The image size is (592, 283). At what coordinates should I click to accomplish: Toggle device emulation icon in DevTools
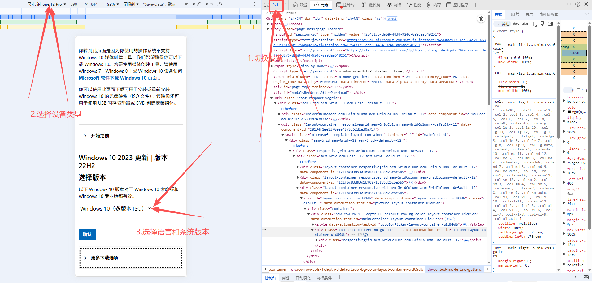[275, 5]
